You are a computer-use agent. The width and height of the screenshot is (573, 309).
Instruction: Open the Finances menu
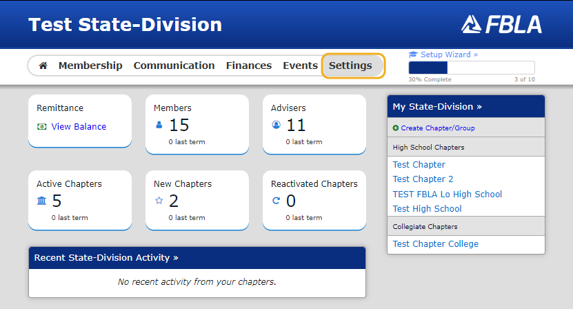pyautogui.click(x=249, y=66)
